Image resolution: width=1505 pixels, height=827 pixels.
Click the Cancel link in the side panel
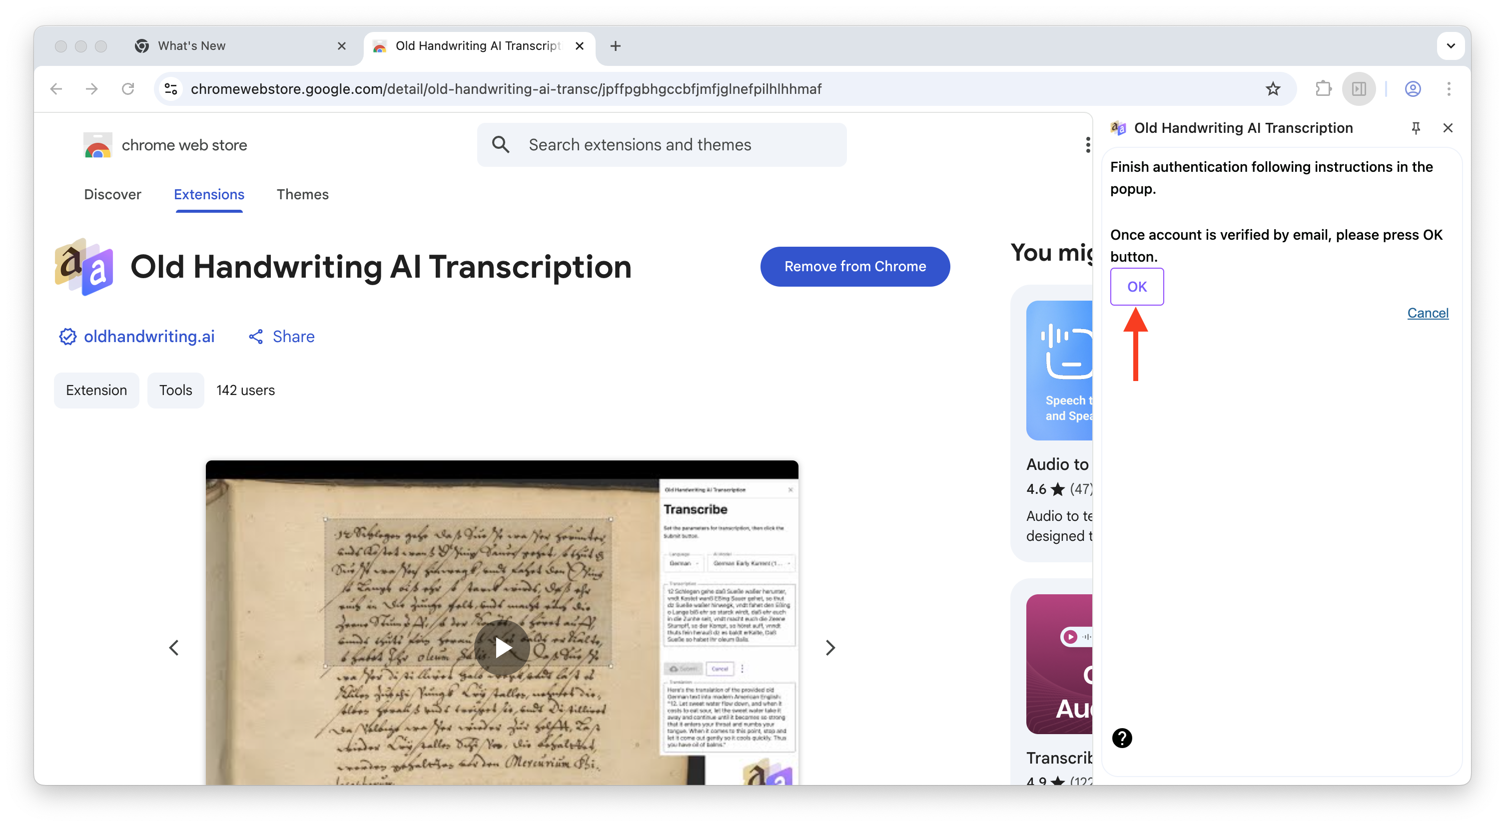coord(1427,313)
